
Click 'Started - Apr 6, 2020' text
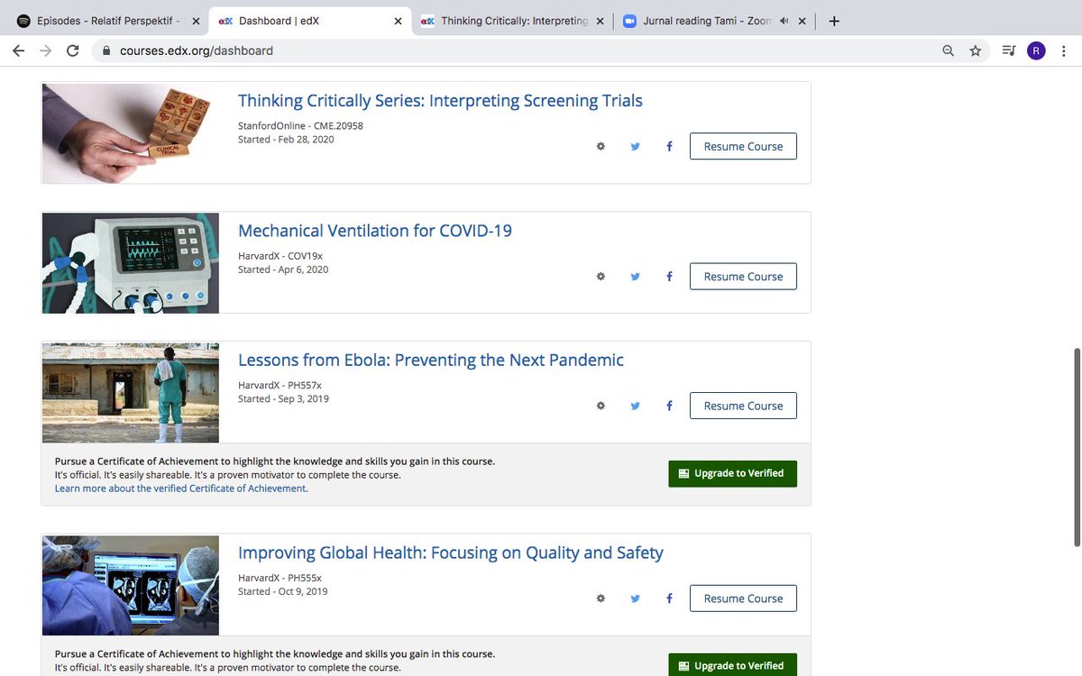[283, 269]
